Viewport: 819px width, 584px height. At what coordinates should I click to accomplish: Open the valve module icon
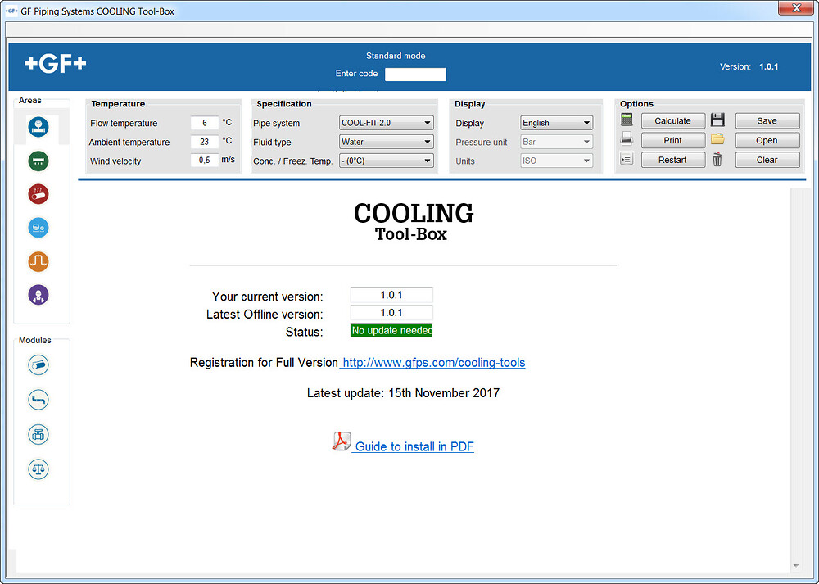point(38,434)
